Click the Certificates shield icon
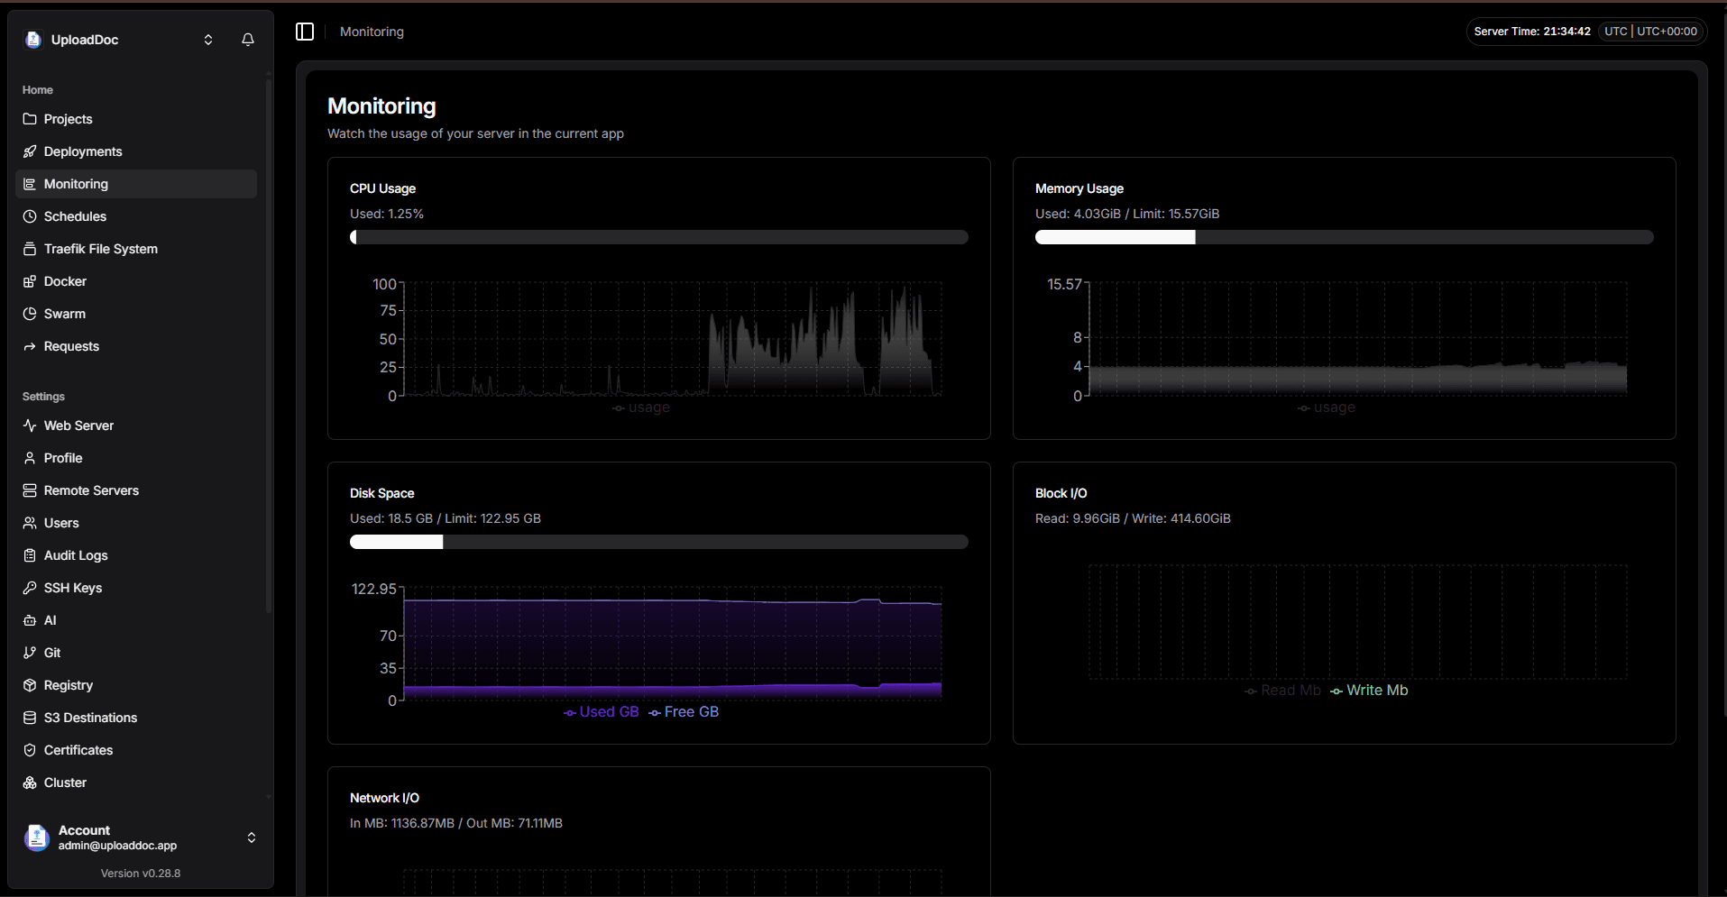Viewport: 1727px width, 897px height. pyautogui.click(x=30, y=750)
